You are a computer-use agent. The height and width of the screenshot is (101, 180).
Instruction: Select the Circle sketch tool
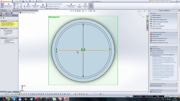tap(18, 4)
